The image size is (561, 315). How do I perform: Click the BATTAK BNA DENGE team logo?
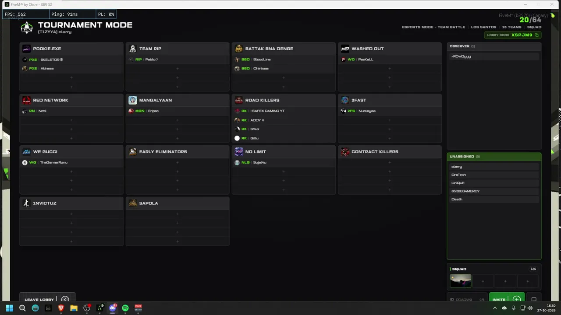tap(238, 49)
